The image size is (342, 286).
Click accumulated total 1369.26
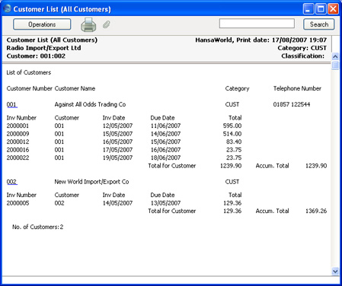(x=316, y=211)
